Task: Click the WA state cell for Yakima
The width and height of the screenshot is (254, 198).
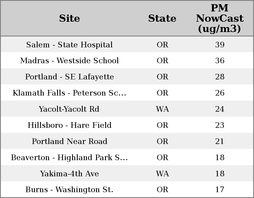Action: [x=162, y=174]
